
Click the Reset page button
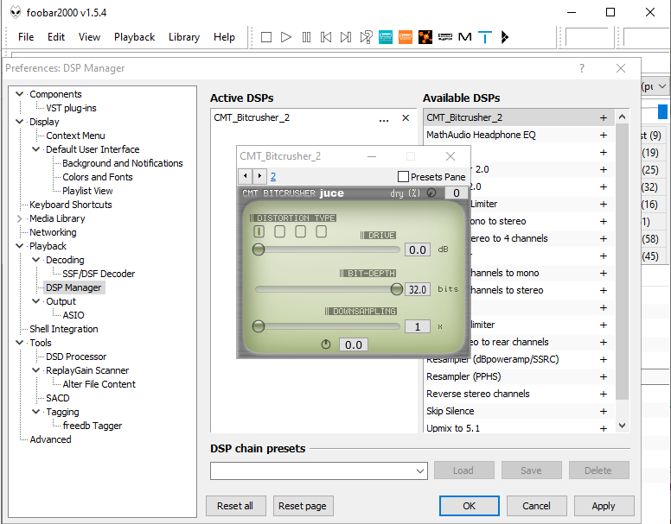(302, 506)
